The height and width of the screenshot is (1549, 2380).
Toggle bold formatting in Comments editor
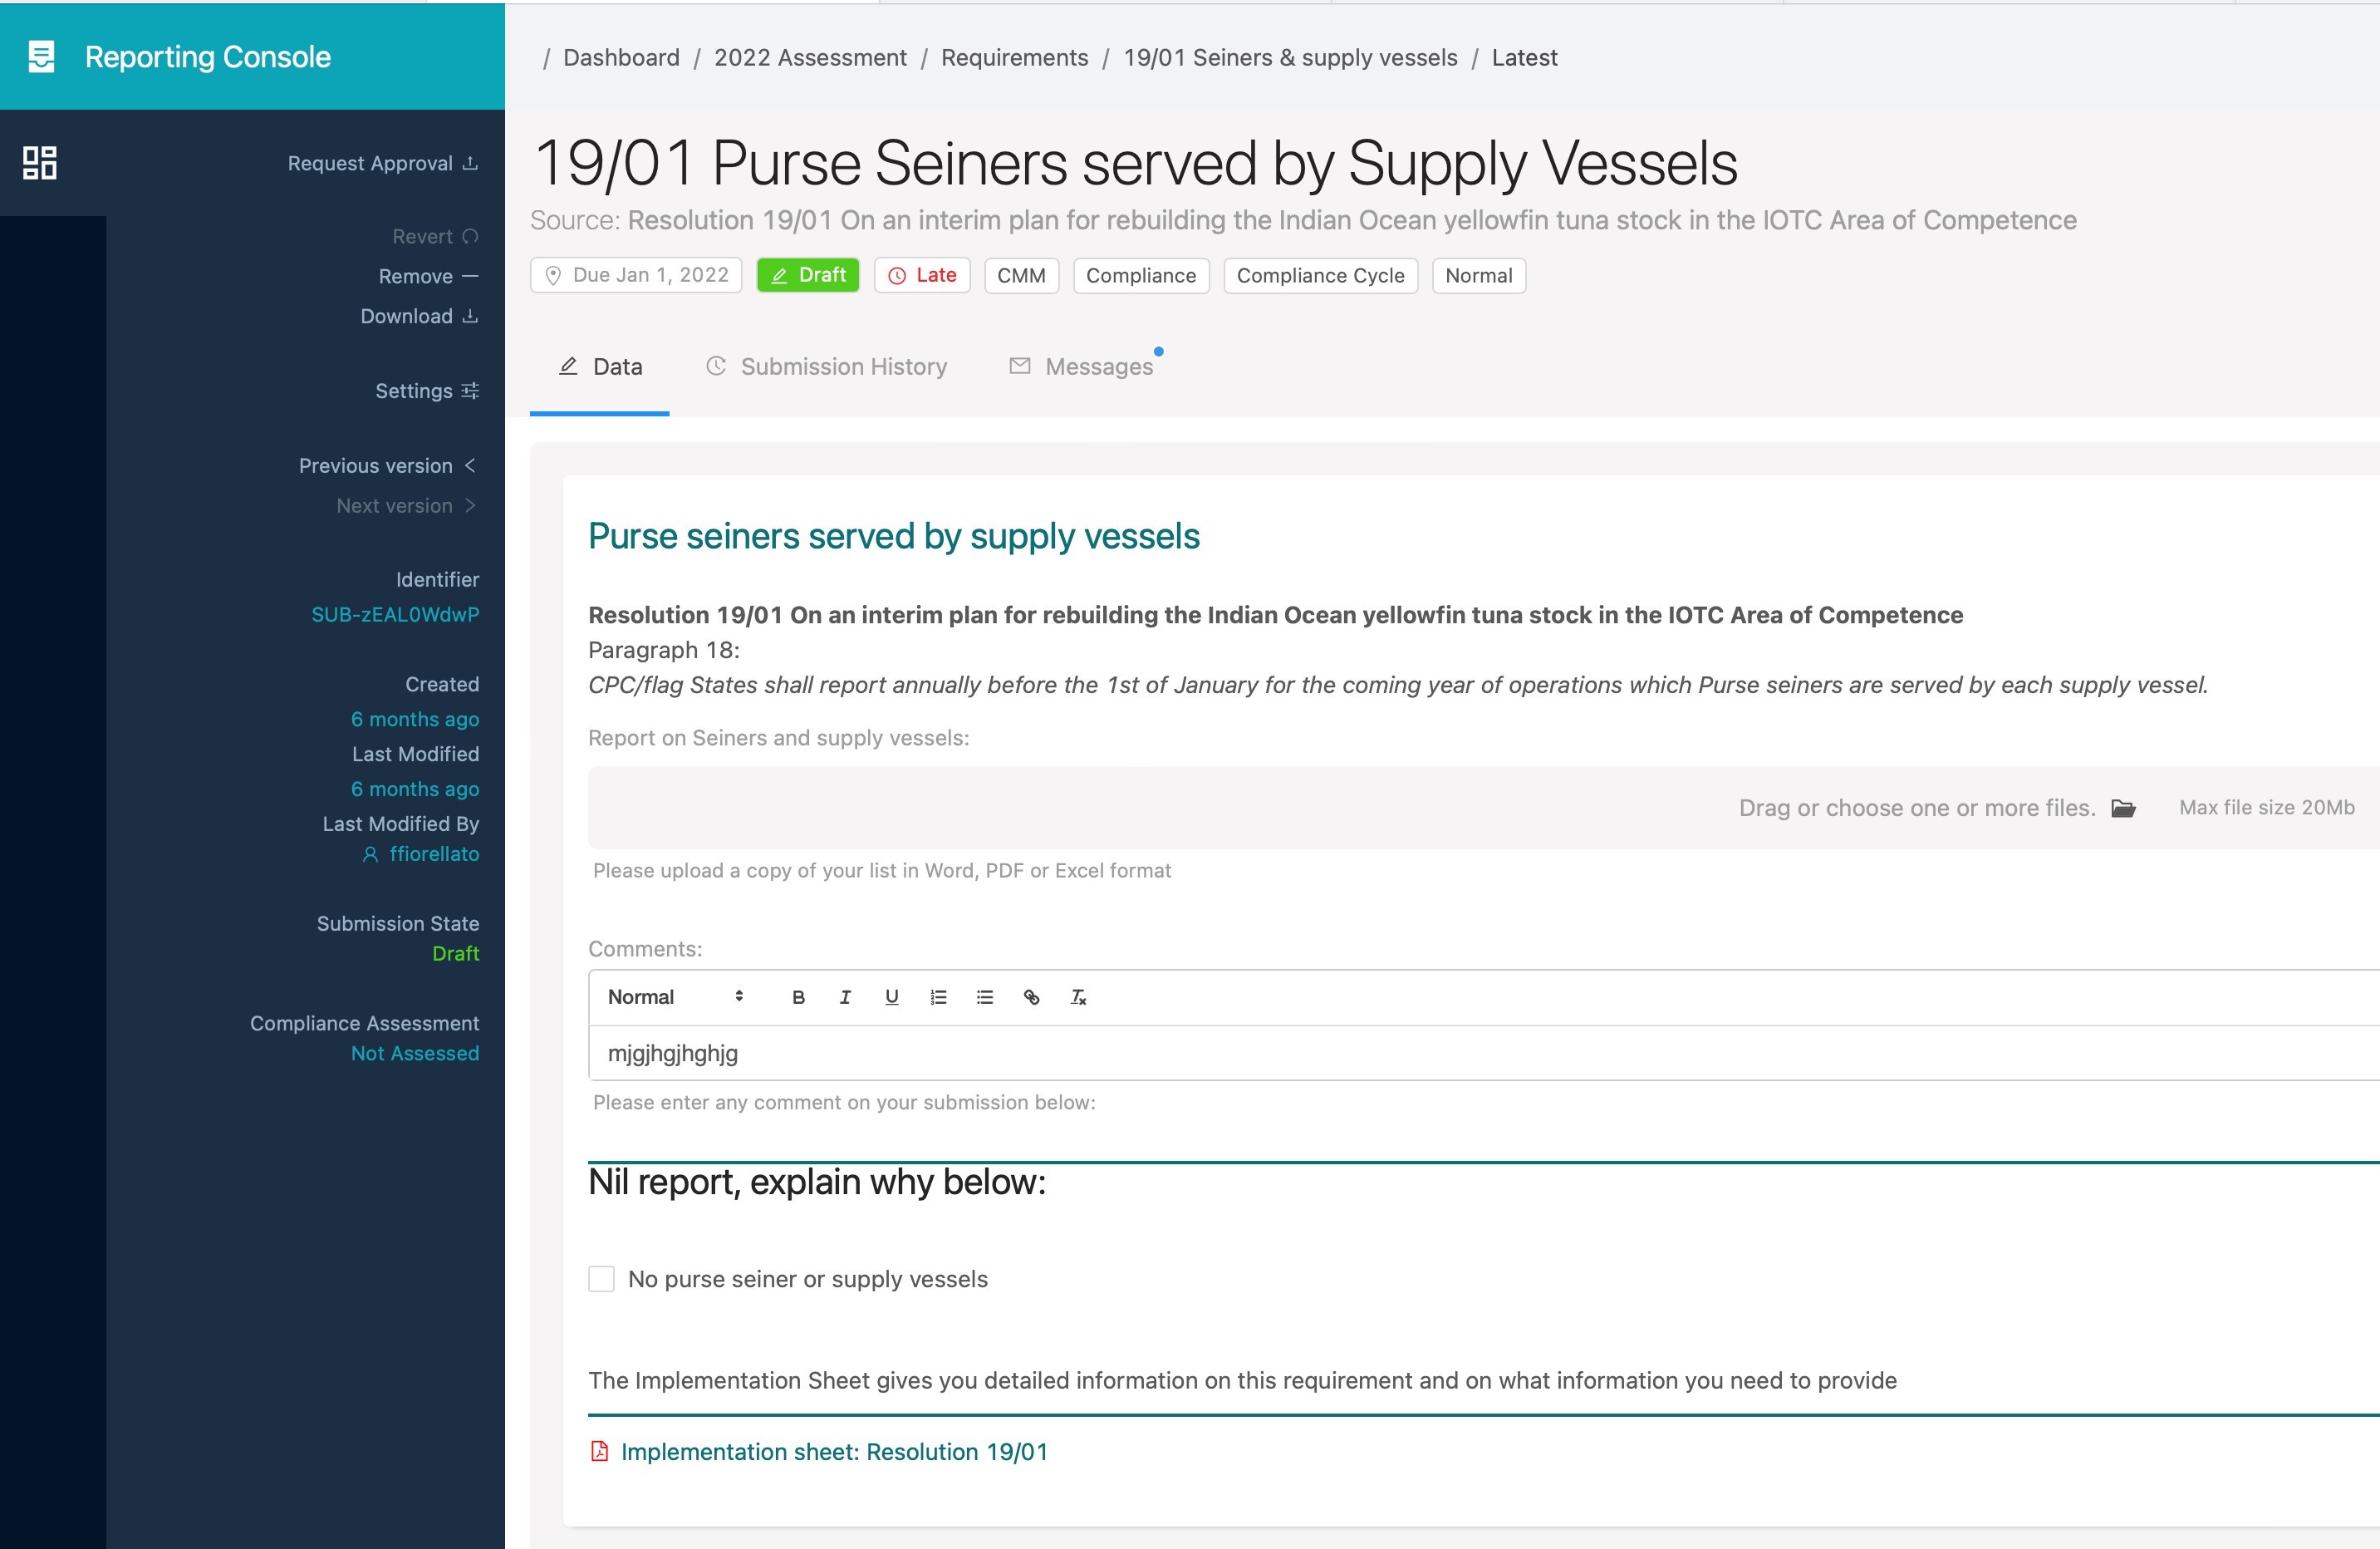tap(798, 996)
